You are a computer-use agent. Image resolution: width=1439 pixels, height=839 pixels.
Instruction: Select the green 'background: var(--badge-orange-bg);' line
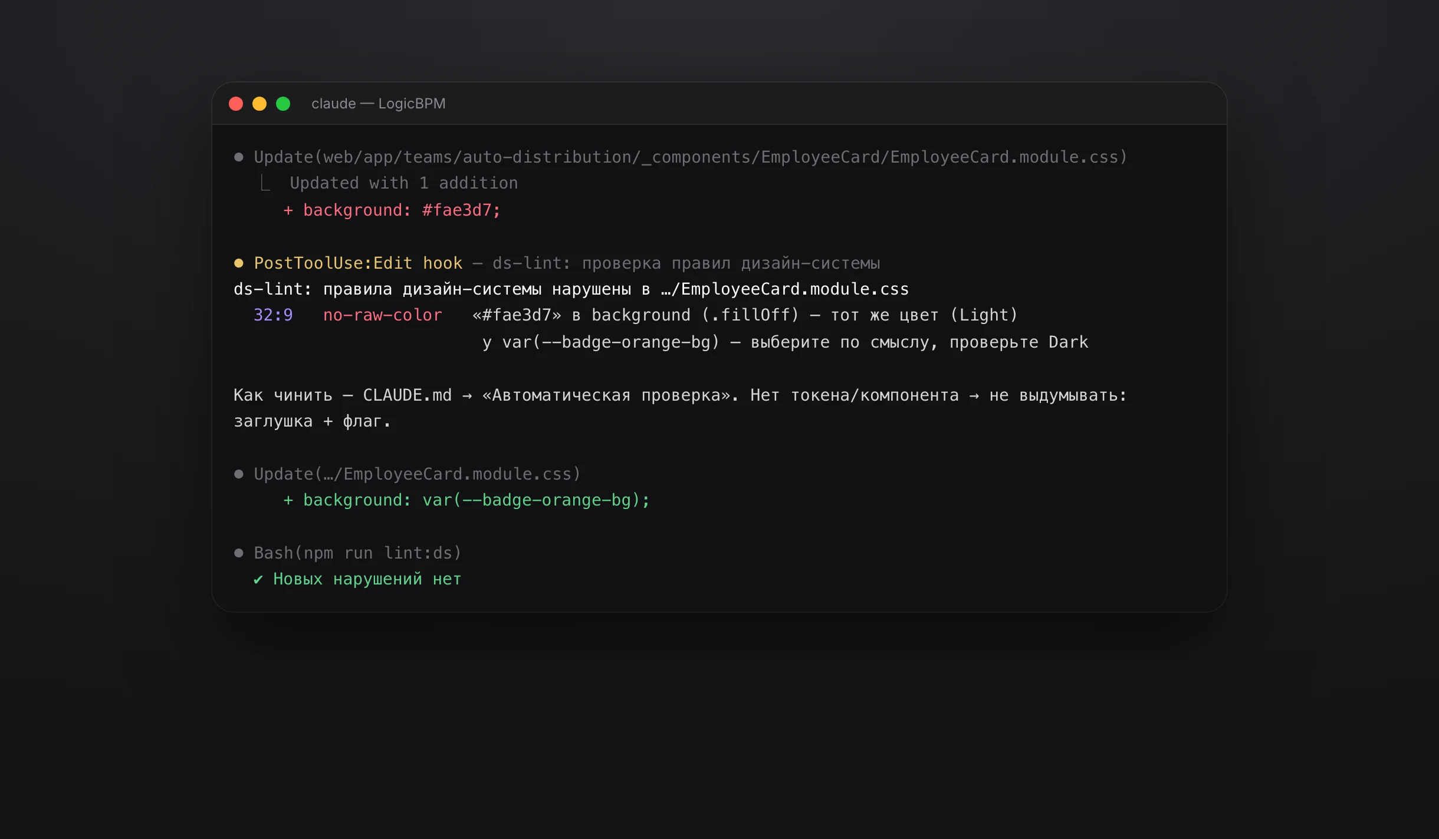pyautogui.click(x=466, y=500)
